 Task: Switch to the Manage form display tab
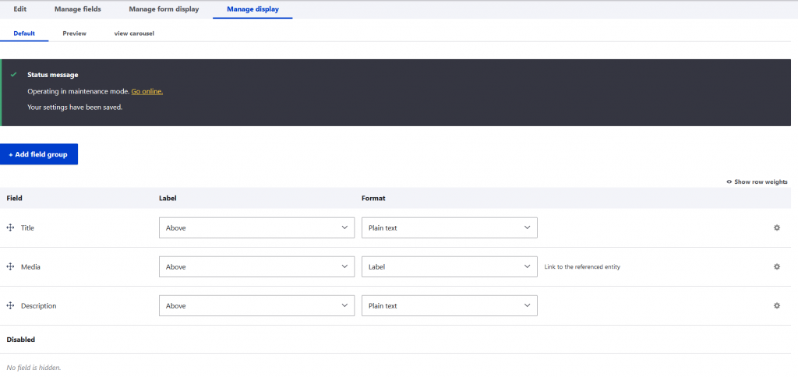164,9
